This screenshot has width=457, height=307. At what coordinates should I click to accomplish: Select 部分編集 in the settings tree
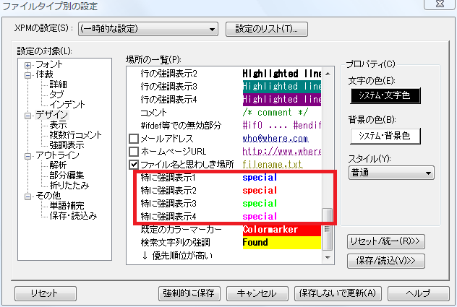pyautogui.click(x=67, y=176)
